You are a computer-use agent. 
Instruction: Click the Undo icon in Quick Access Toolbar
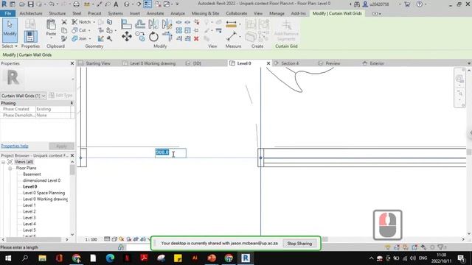51,4
